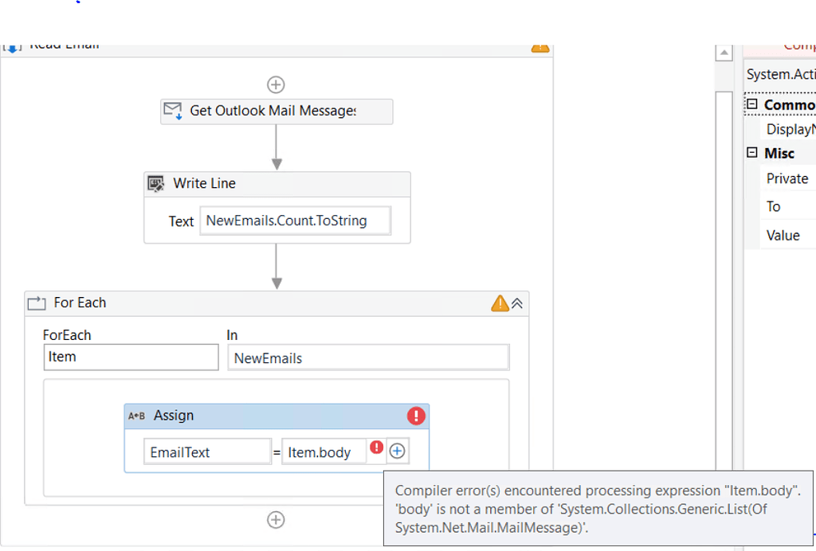
Task: Edit the NewEmails.Count.ToString Text field
Action: click(295, 221)
